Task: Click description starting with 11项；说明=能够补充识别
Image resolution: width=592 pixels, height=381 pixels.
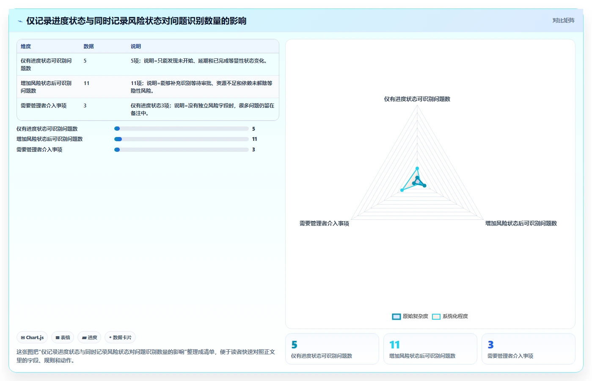Action: point(202,87)
